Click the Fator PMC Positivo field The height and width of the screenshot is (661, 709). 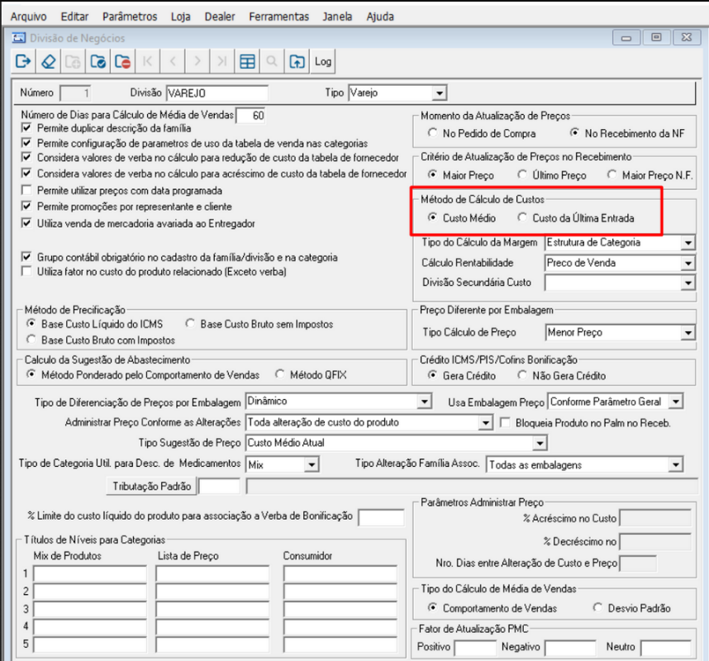[x=475, y=648]
